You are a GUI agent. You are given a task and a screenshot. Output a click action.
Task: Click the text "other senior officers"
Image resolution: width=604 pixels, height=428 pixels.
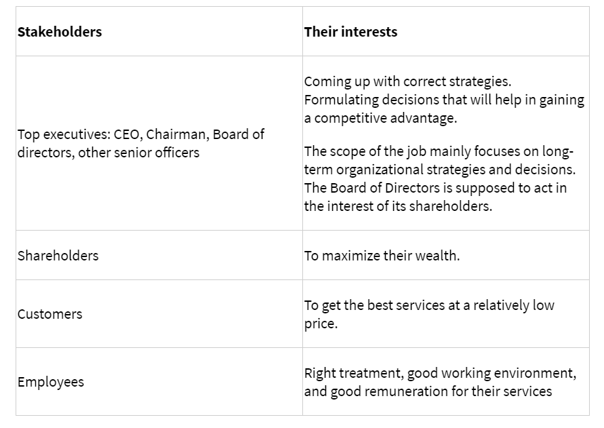[x=139, y=153]
